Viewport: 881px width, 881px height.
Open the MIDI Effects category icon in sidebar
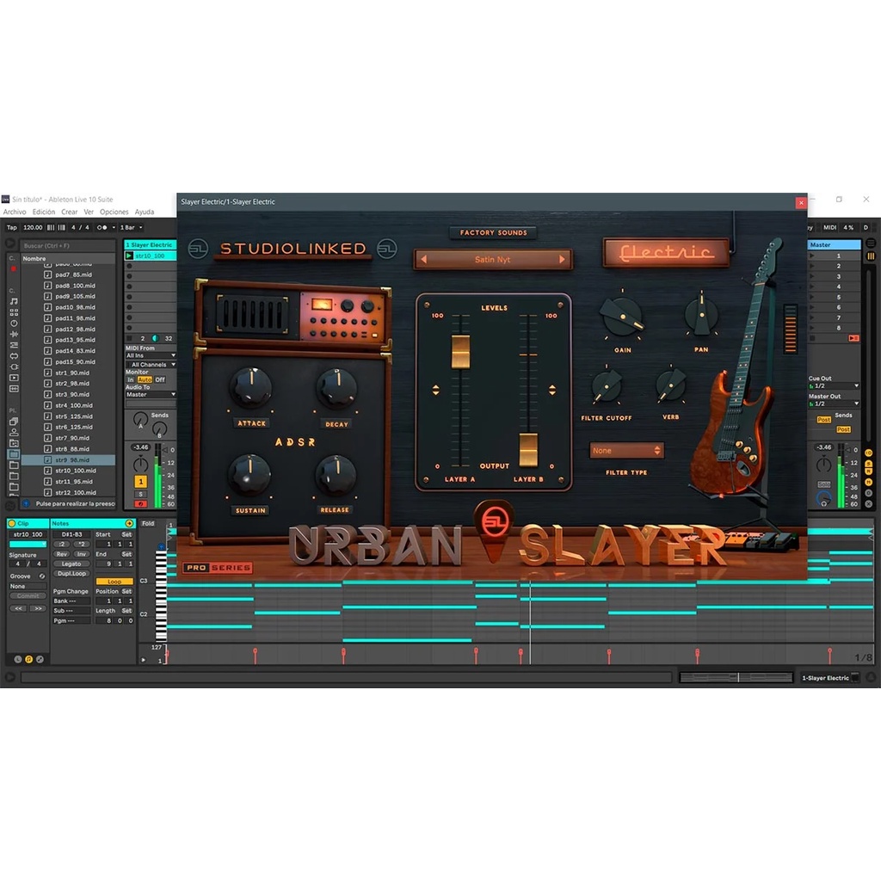click(14, 345)
